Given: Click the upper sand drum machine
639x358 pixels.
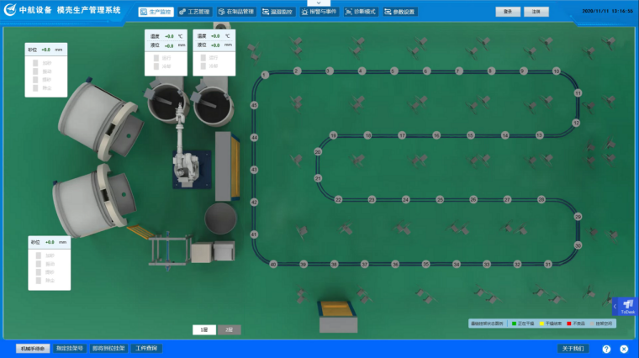Looking at the screenshot, I should (100, 120).
